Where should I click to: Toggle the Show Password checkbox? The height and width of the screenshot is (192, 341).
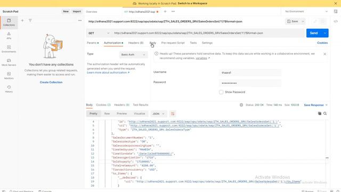click(221, 92)
